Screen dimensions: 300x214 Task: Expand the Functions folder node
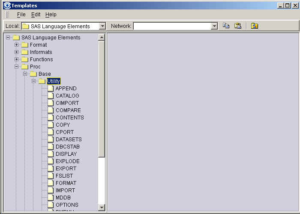tap(16, 59)
